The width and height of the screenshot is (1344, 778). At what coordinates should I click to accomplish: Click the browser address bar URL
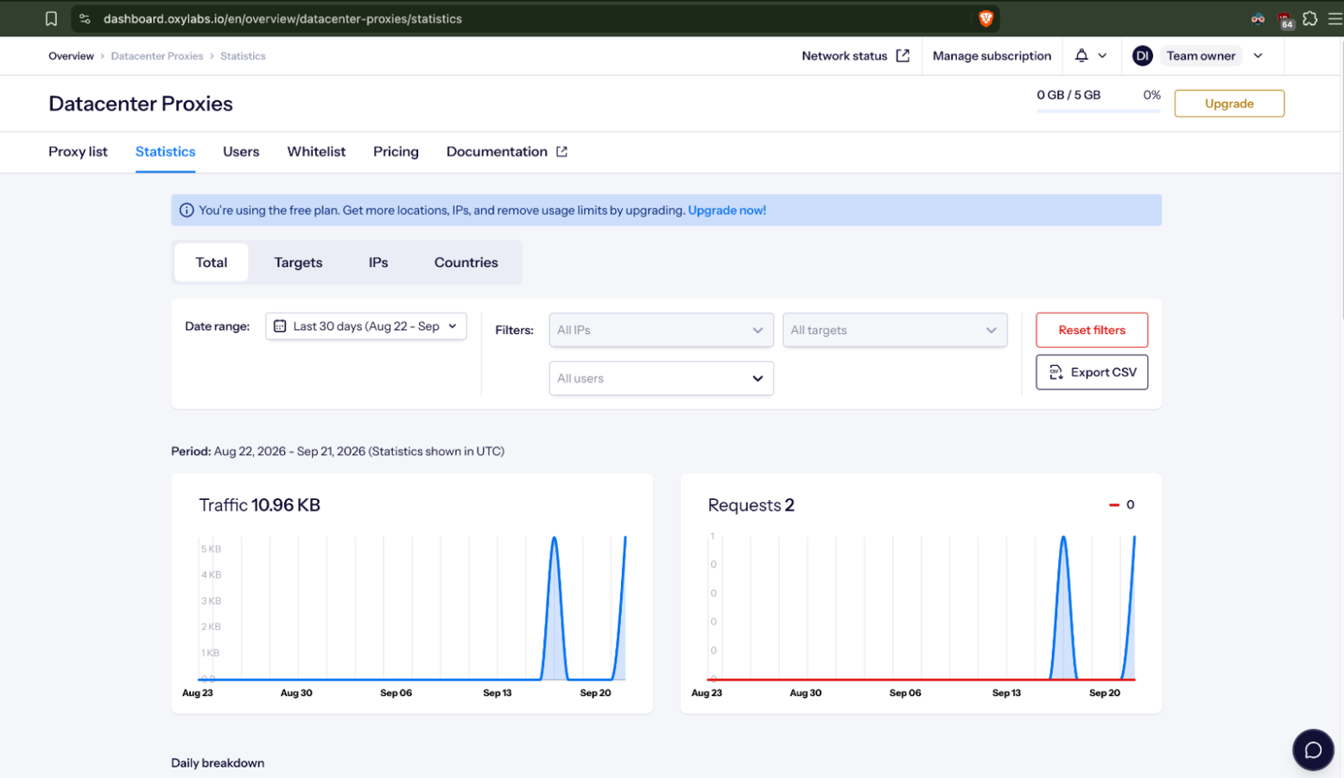click(282, 18)
